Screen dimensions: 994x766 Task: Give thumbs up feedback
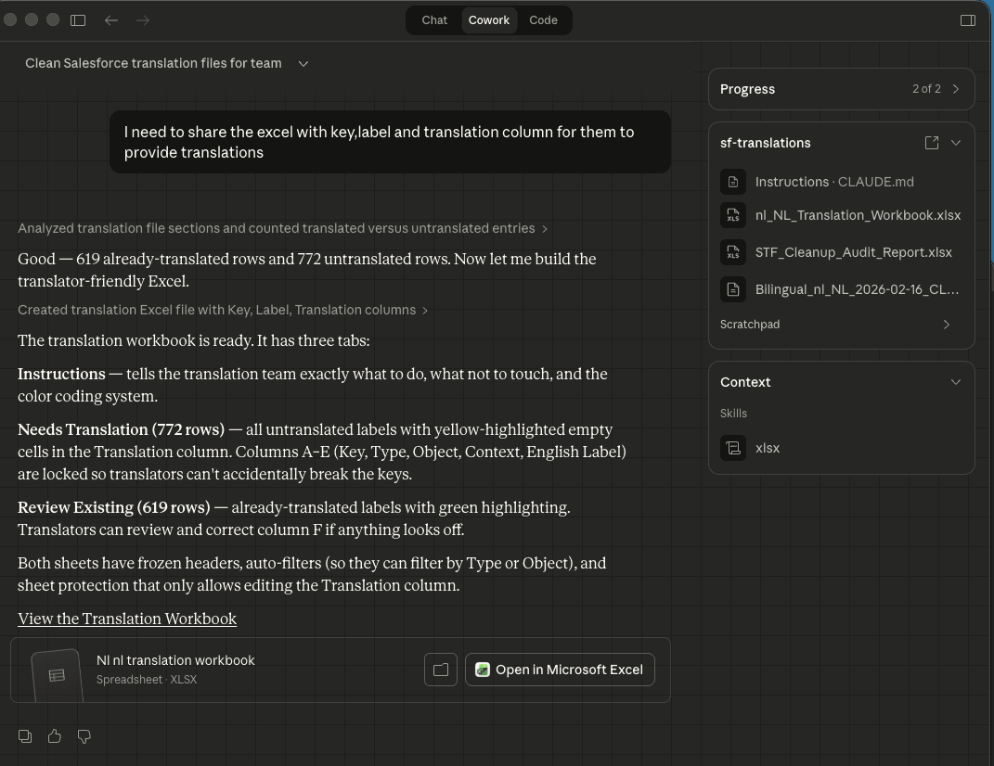55,735
